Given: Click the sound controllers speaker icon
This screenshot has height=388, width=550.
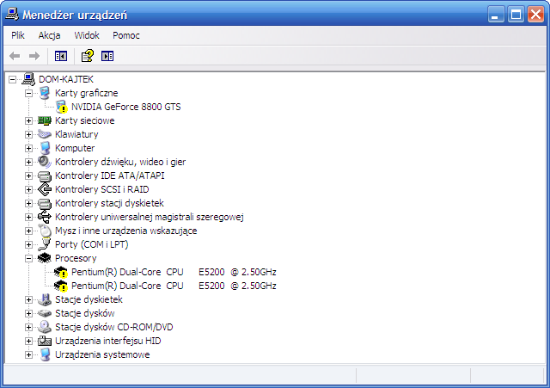Looking at the screenshot, I should click(x=45, y=162).
